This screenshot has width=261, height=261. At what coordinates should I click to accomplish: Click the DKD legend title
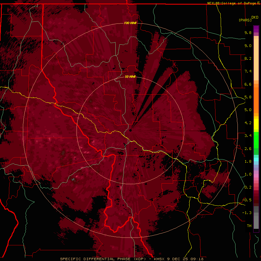click(x=255, y=17)
